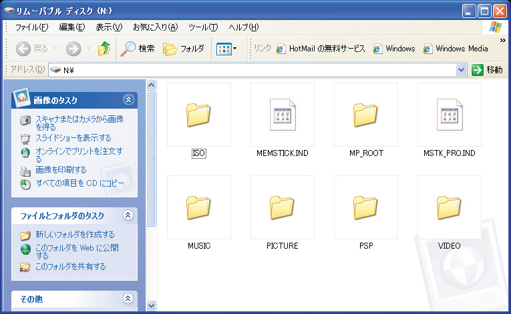Collapse the 画像のタスク panel
The image size is (511, 314).
click(x=128, y=99)
